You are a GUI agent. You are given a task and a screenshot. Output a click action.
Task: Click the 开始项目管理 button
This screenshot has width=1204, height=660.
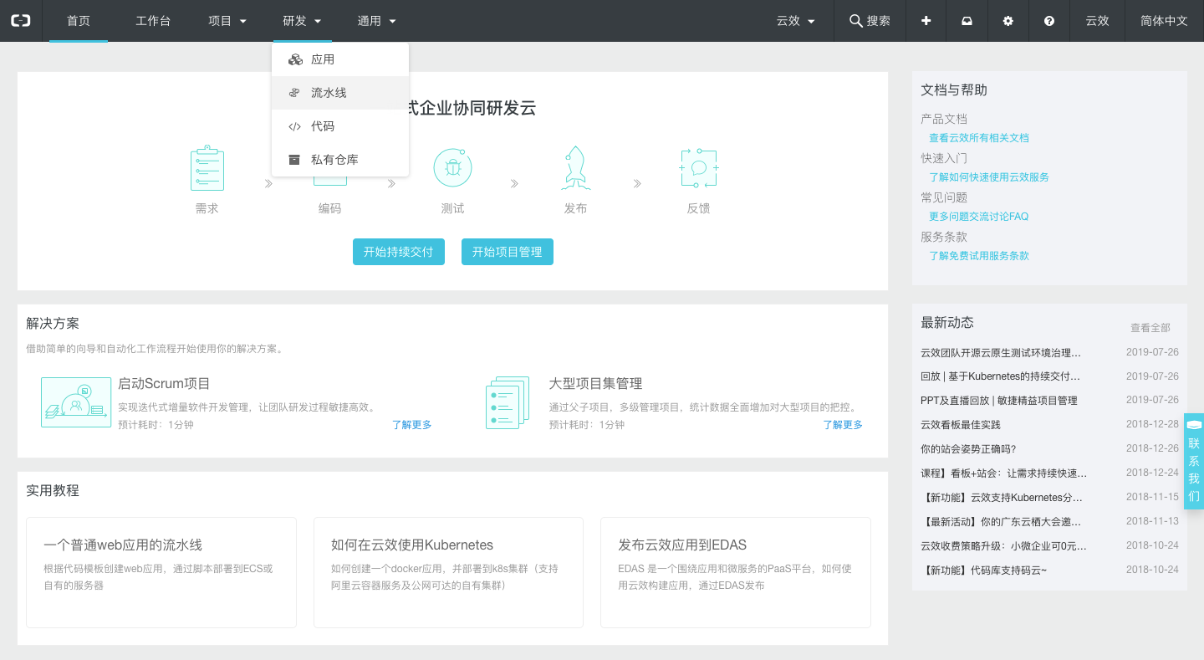coord(508,252)
